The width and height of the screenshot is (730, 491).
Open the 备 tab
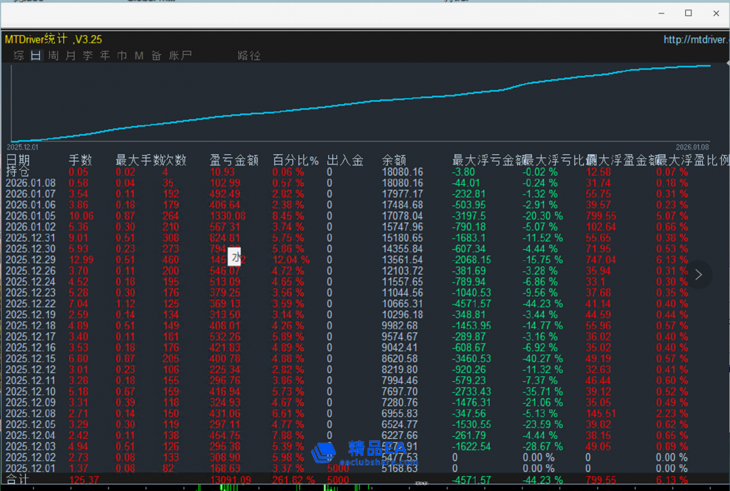pyautogui.click(x=156, y=55)
